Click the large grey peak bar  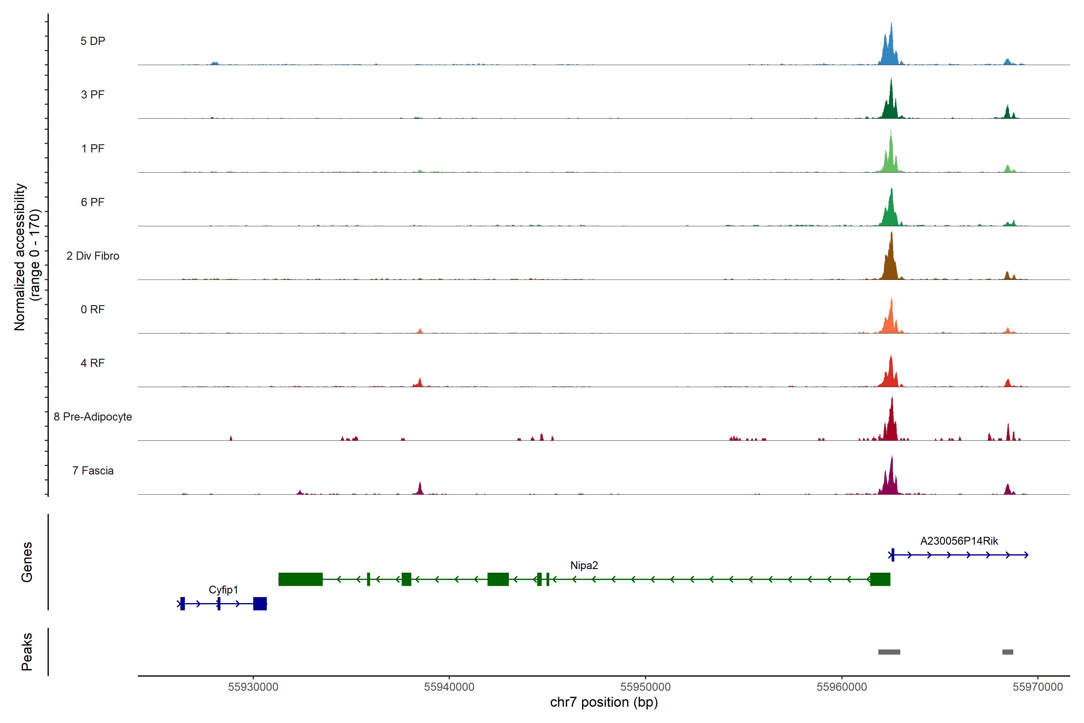point(889,652)
